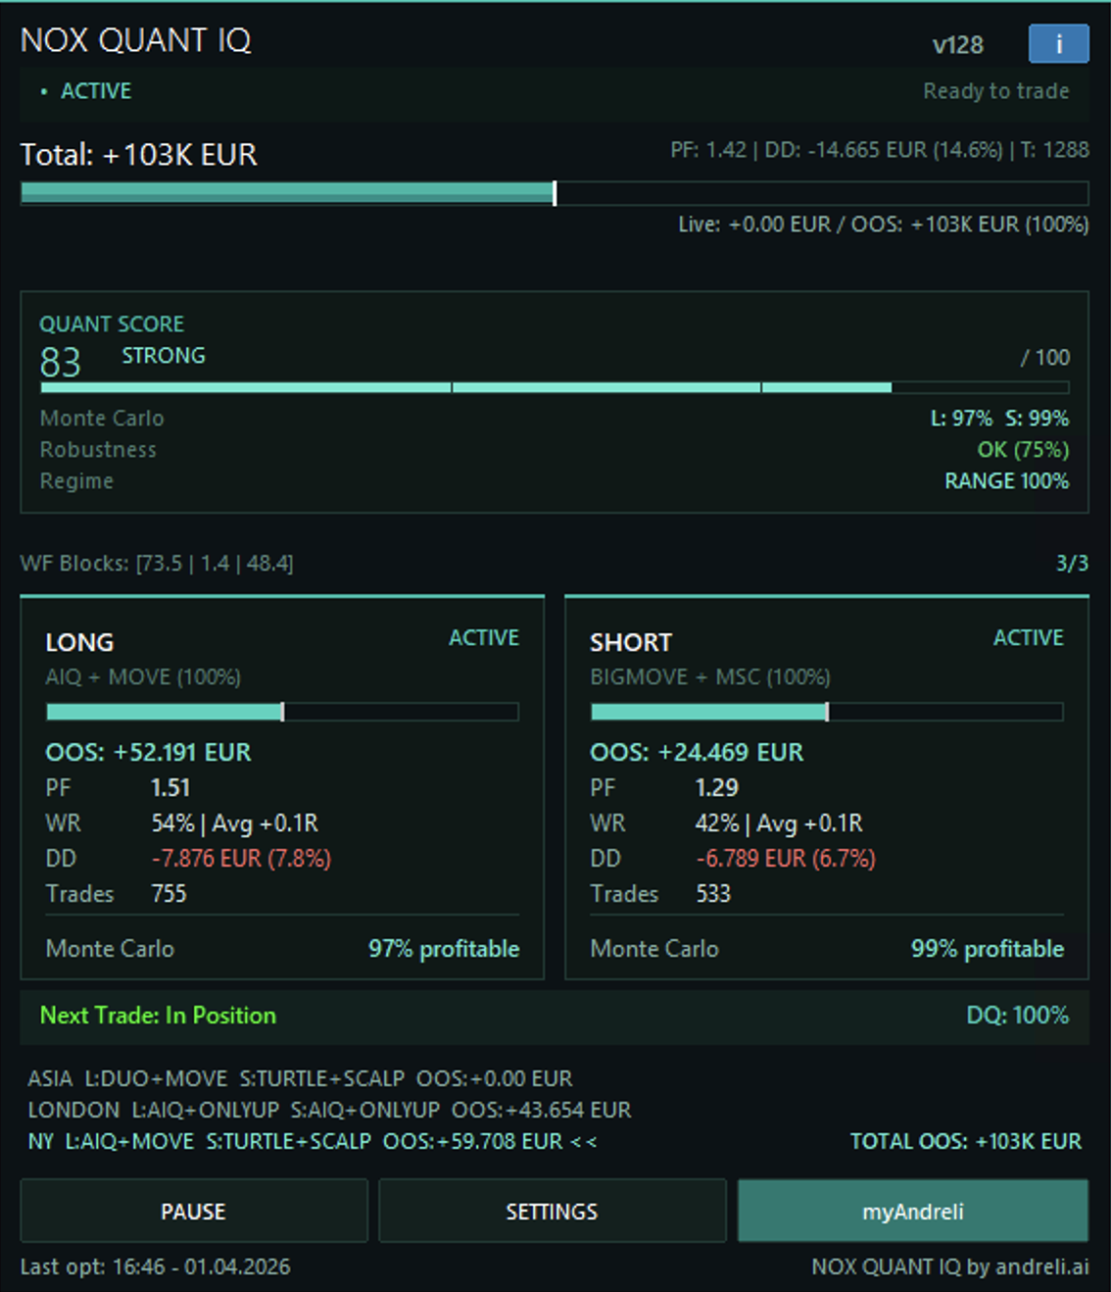Expand the Next Trade: In Position row

click(157, 1017)
